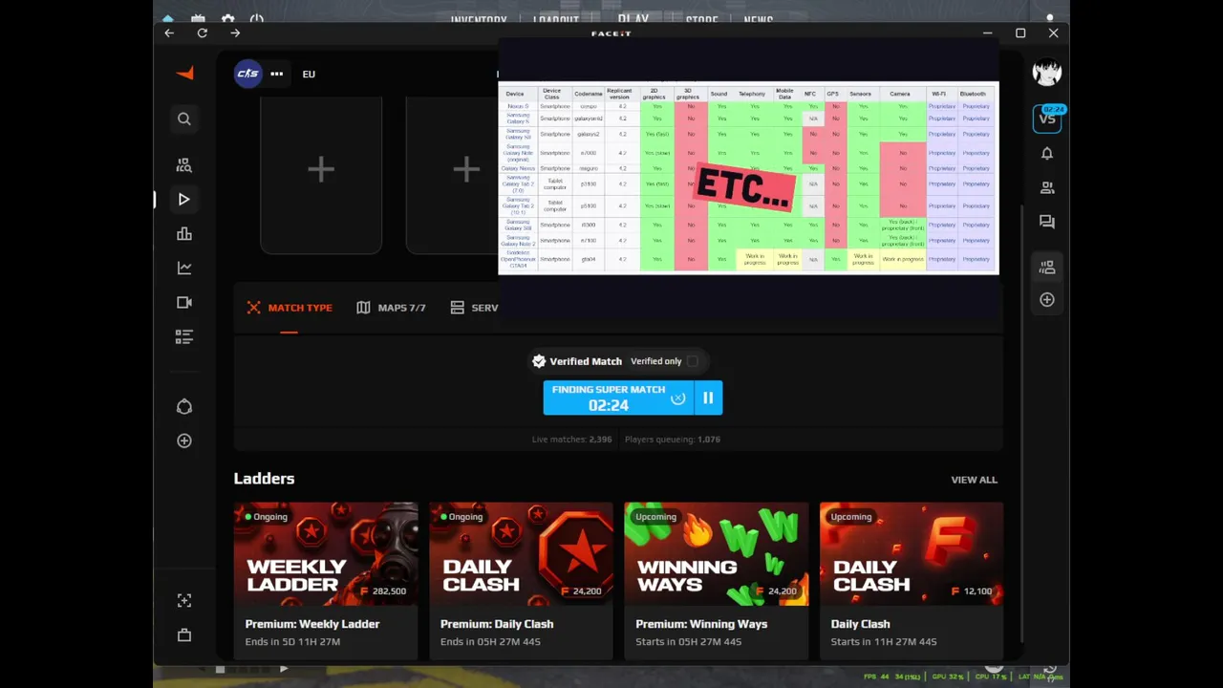Open the user profile avatar
This screenshot has width=1223, height=688.
pyautogui.click(x=1047, y=73)
